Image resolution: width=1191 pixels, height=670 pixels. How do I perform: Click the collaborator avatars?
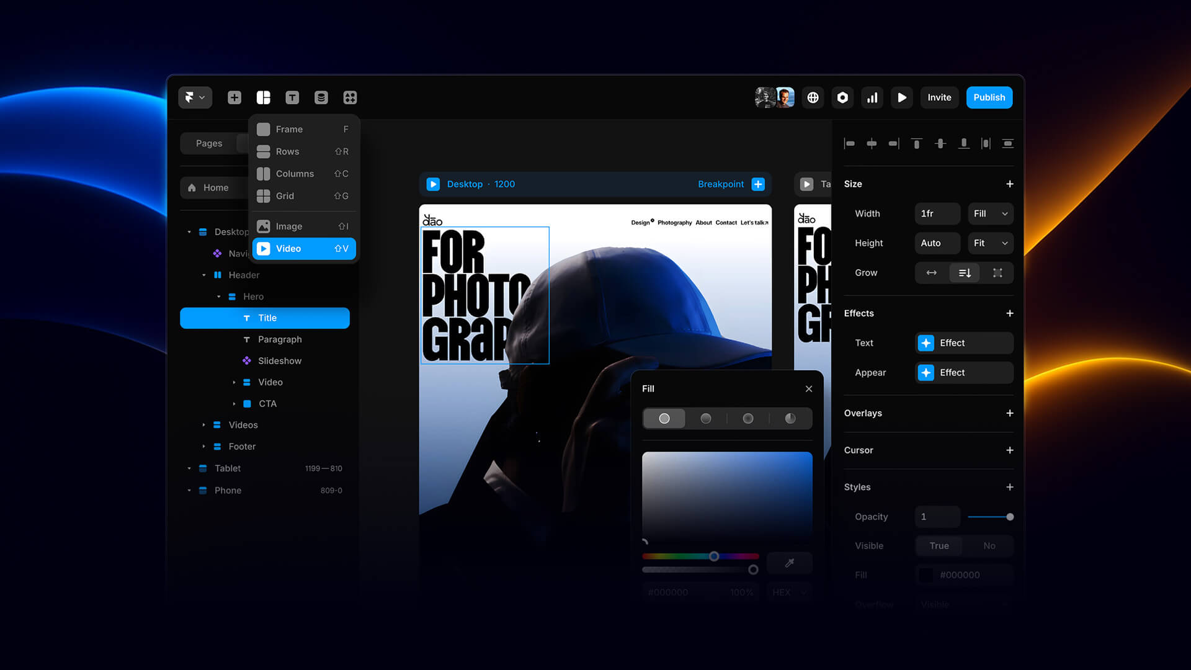(775, 97)
